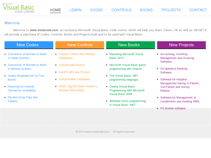Go to the LEARN page
Viewport: 211px width, 158px height.
(75, 10)
